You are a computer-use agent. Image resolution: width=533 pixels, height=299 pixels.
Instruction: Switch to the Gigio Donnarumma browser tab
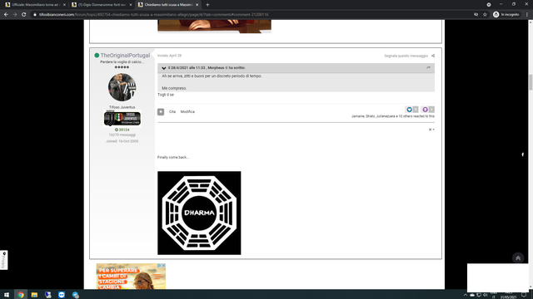tap(102, 5)
